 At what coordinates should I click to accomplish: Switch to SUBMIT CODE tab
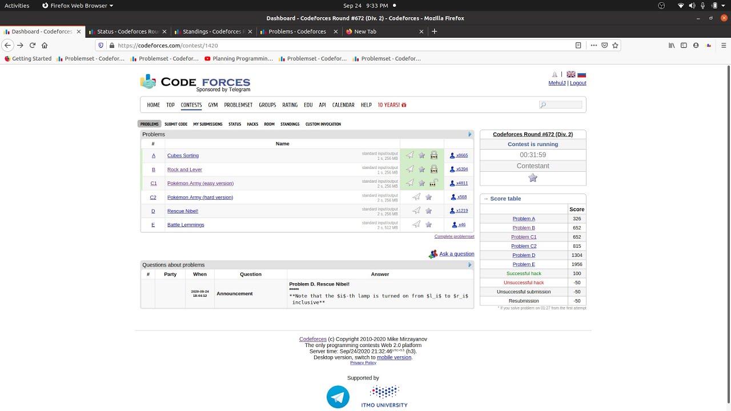[x=176, y=124]
